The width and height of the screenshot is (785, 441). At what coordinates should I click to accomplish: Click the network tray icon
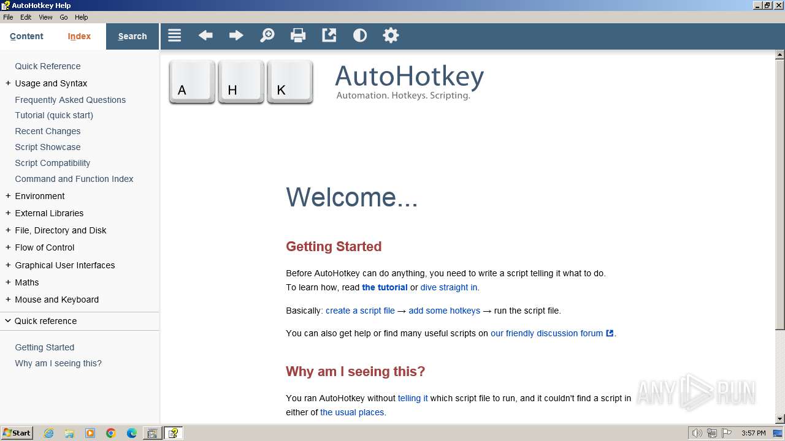pos(712,433)
